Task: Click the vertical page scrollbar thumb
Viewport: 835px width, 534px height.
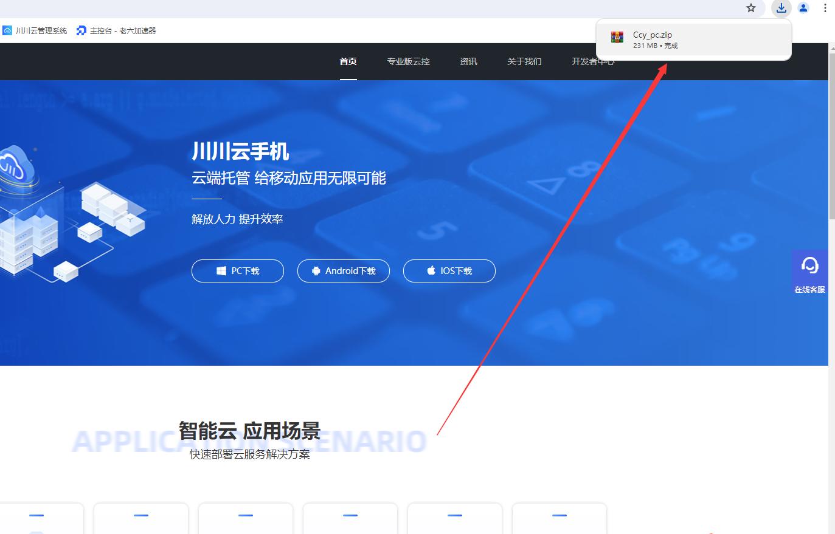Action: [831, 134]
